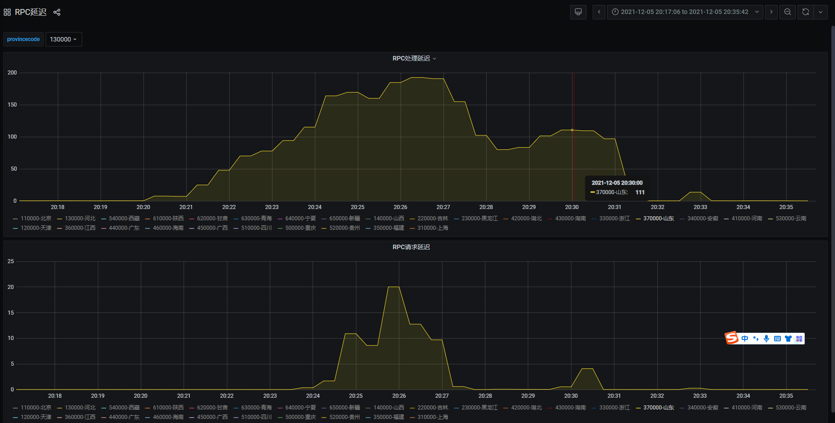Open the refresh interval dropdown
This screenshot has height=423, width=835.
pos(821,12)
